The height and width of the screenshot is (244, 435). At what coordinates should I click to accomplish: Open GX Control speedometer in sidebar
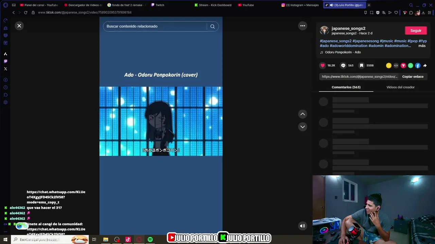(5, 21)
